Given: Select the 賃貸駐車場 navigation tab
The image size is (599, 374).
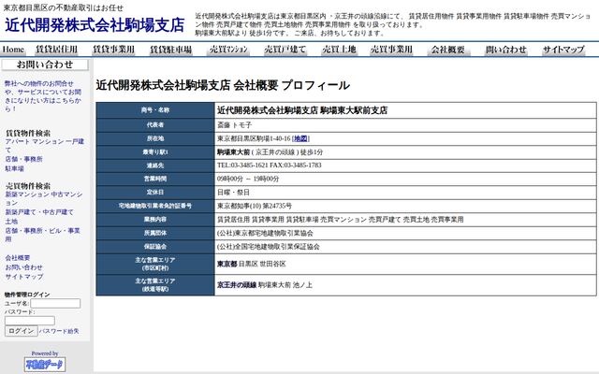Looking at the screenshot, I should pos(170,50).
